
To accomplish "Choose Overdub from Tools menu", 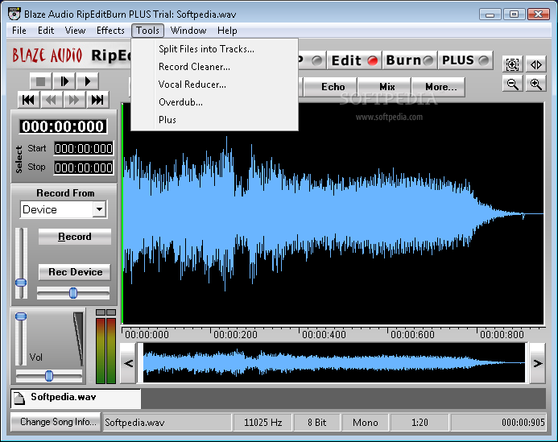I will coord(215,102).
